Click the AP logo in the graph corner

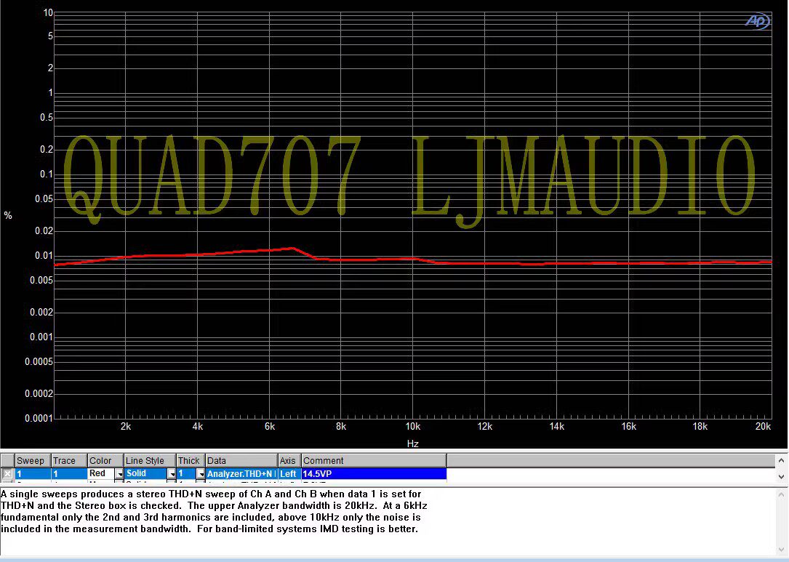pyautogui.click(x=757, y=21)
